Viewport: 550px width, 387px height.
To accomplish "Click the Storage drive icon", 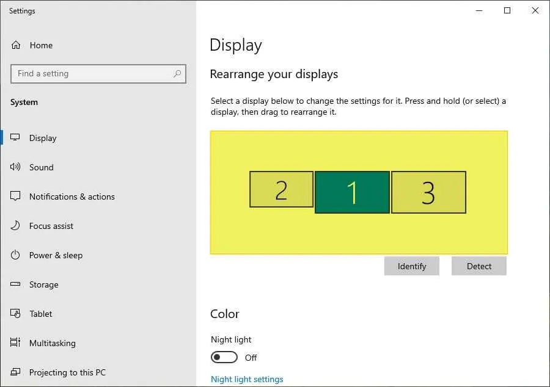I will 15,284.
